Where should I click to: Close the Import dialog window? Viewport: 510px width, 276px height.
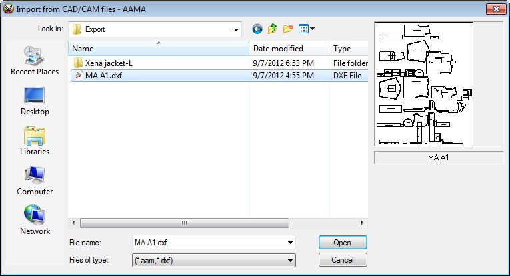click(x=496, y=9)
